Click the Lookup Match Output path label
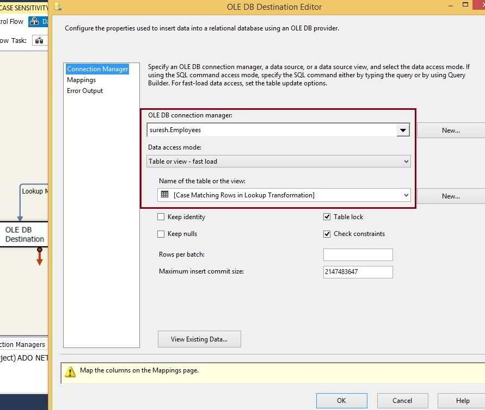 click(35, 191)
